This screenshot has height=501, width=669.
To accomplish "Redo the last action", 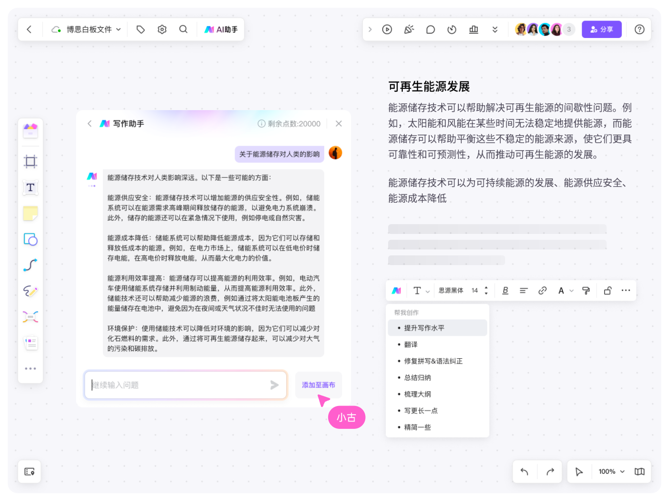I will pyautogui.click(x=550, y=472).
